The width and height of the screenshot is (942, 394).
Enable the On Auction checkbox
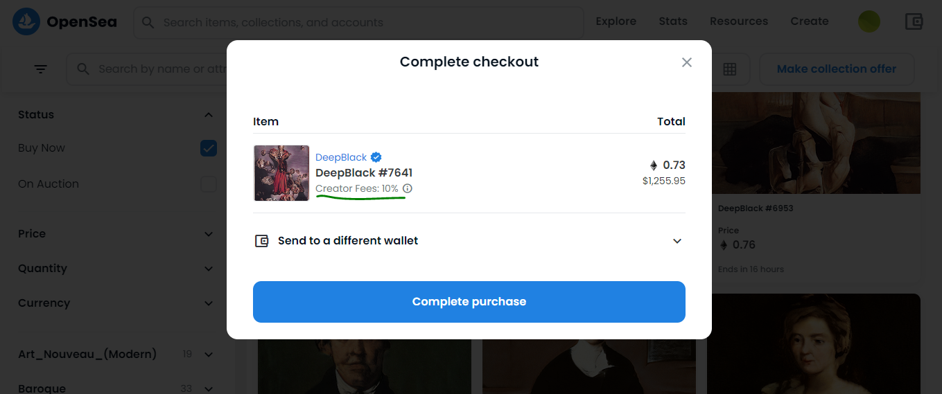click(209, 184)
